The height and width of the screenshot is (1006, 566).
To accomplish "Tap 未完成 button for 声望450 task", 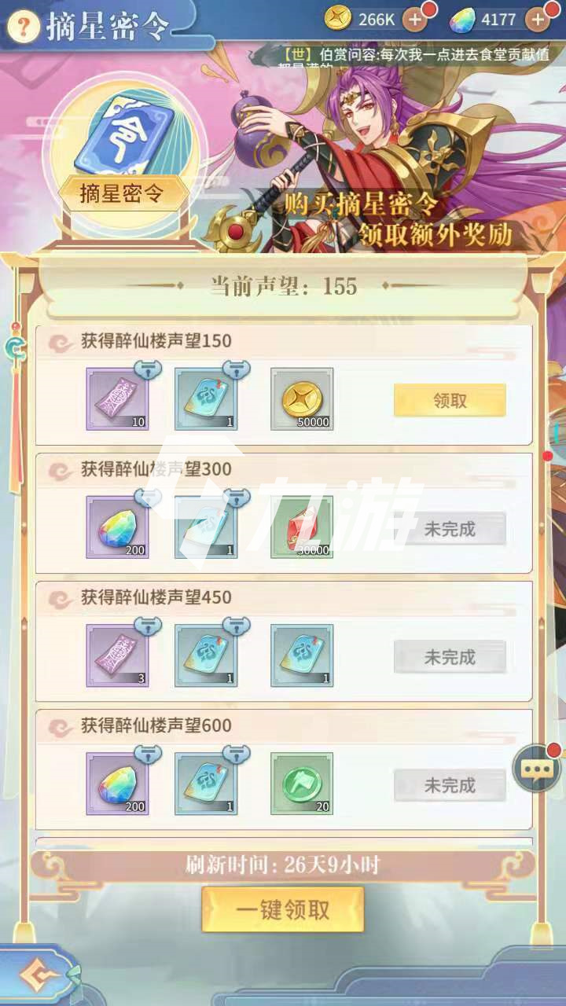I will [450, 657].
